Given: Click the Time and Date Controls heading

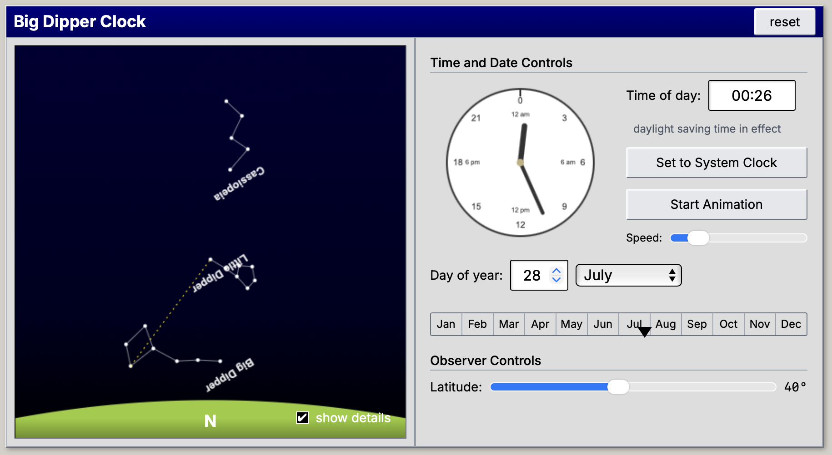Looking at the screenshot, I should coord(501,63).
